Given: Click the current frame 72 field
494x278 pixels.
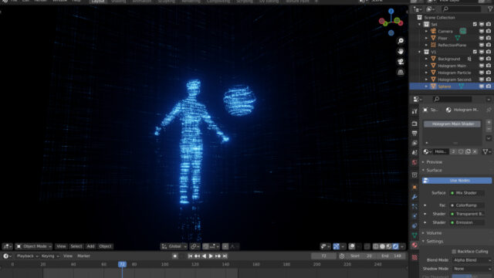Looking at the screenshot, I should 323,256.
